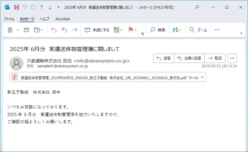
Task: Open the tags dialog launcher
Action: click(x=143, y=34)
